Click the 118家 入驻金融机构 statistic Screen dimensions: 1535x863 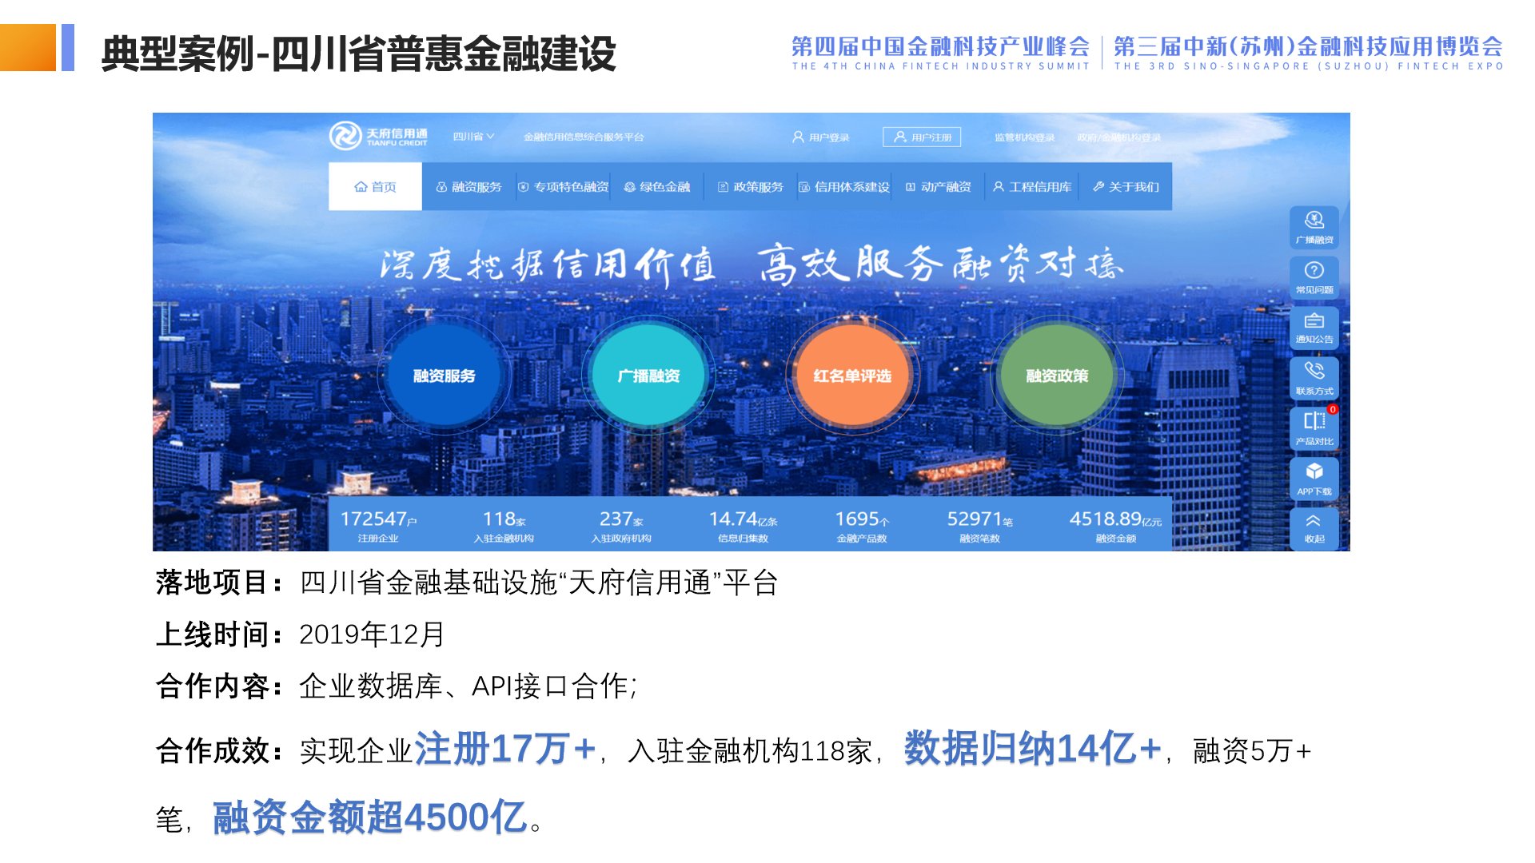(x=504, y=526)
